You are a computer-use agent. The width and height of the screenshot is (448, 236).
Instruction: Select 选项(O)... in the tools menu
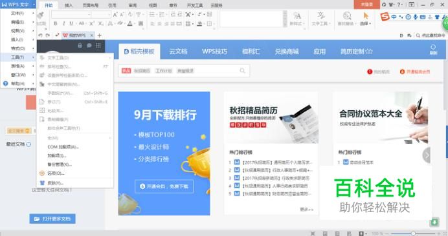point(75,173)
